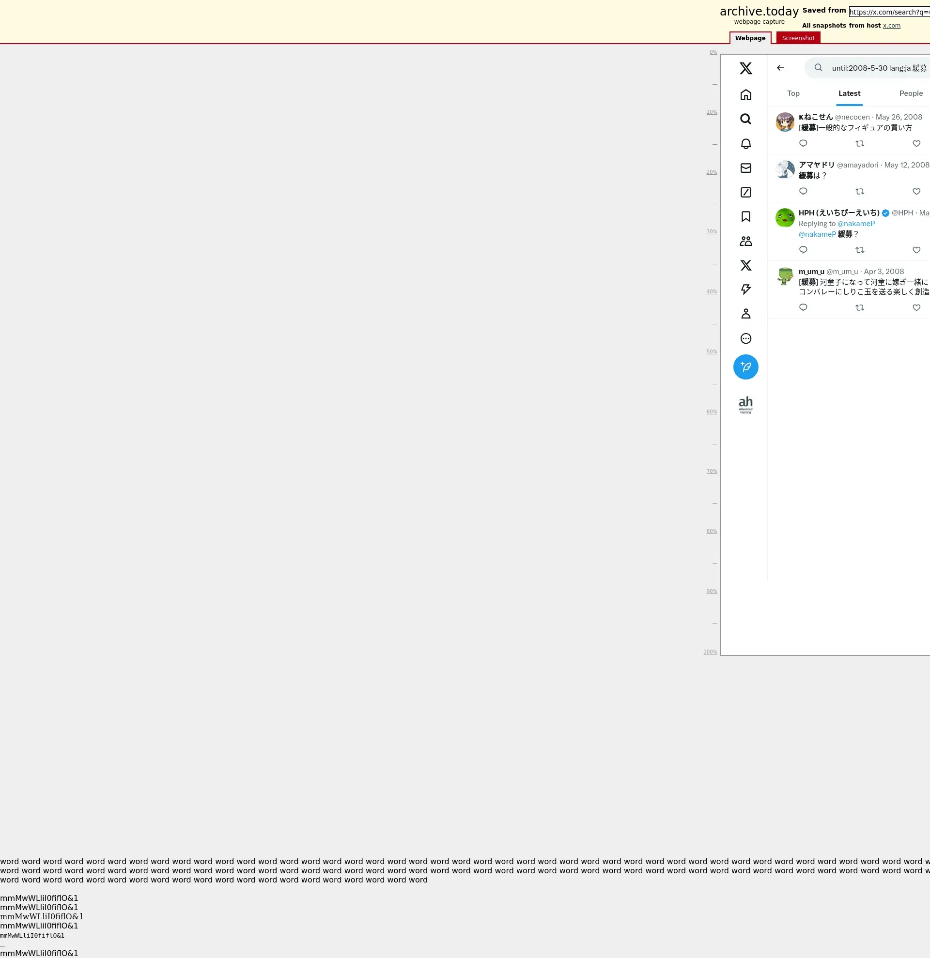Open the Home icon in sidebar
The width and height of the screenshot is (930, 958).
pos(745,95)
